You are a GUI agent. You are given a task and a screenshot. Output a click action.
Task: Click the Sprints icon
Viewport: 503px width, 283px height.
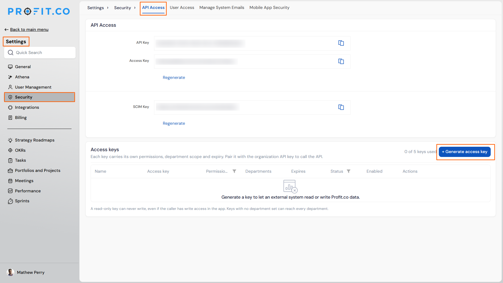tap(10, 201)
